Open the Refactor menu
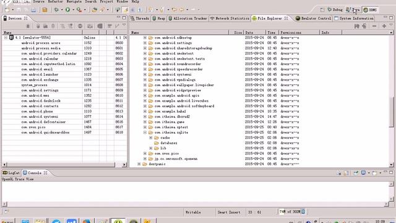Viewport: 396px width, 223px height. pos(55,1)
